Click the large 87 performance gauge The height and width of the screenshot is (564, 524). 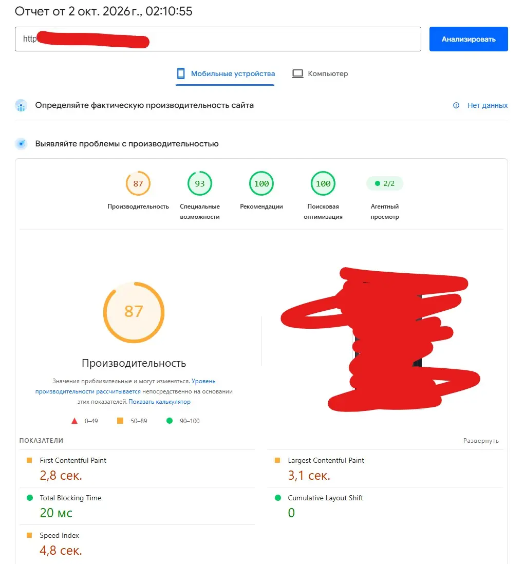pyautogui.click(x=134, y=312)
